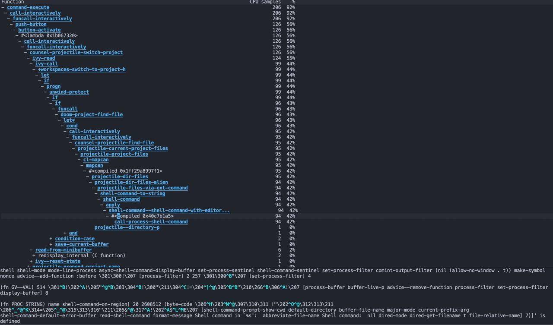553x325 pixels.
Task: Open the let* entry link
Action: coord(69,120)
